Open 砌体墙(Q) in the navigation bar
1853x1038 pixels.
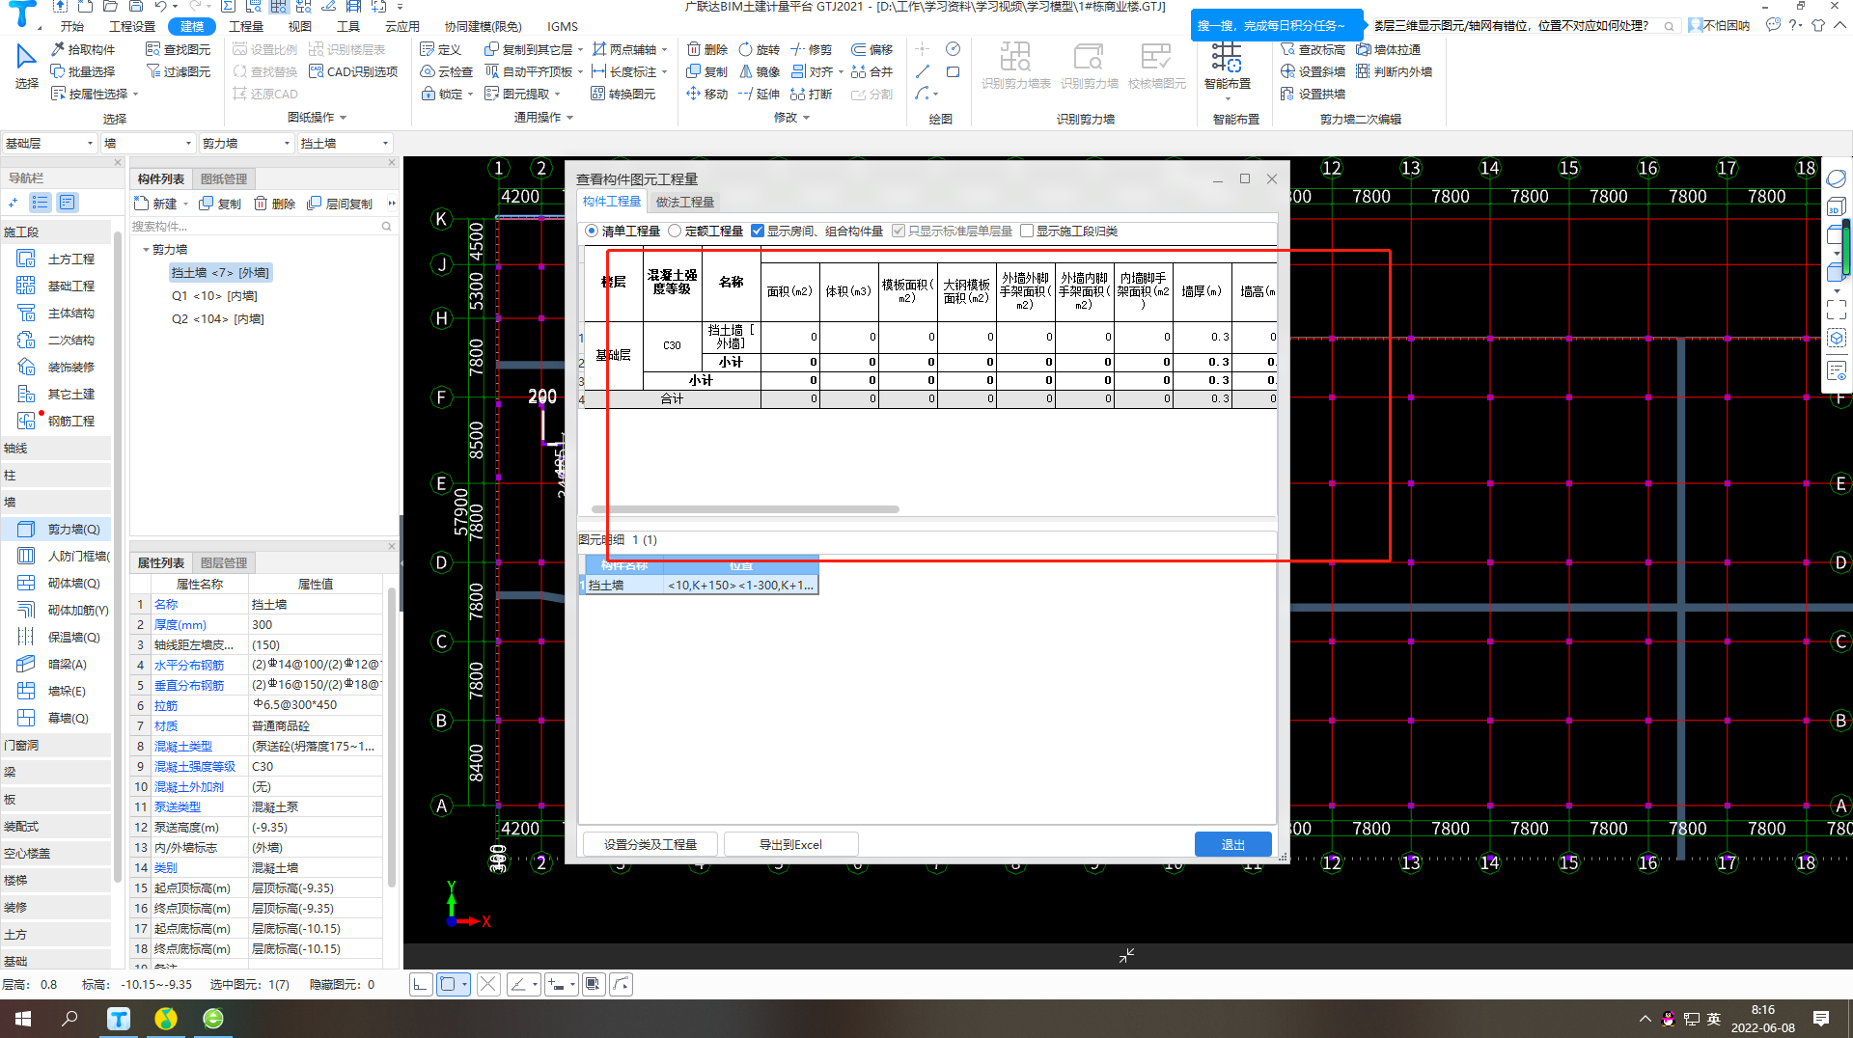[x=60, y=584]
